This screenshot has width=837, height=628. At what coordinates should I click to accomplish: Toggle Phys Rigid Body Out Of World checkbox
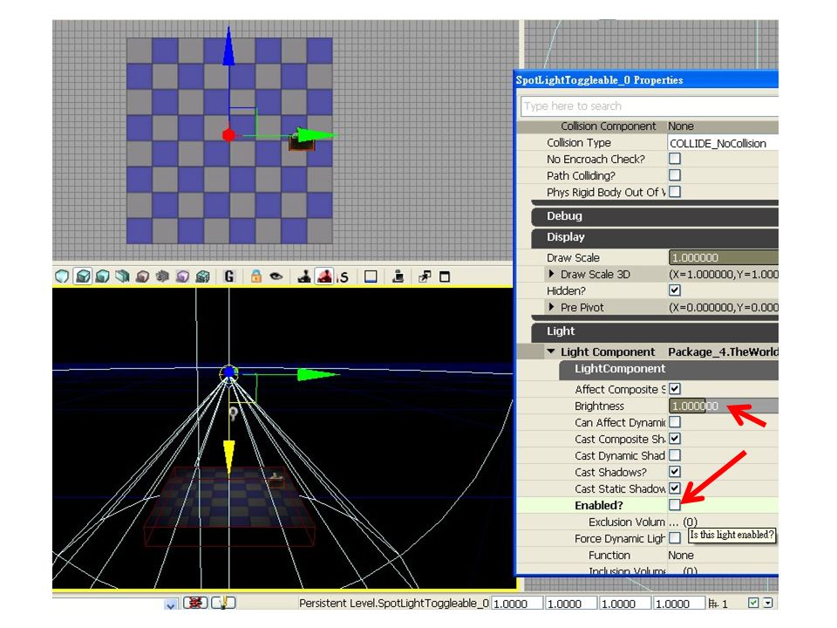click(675, 192)
